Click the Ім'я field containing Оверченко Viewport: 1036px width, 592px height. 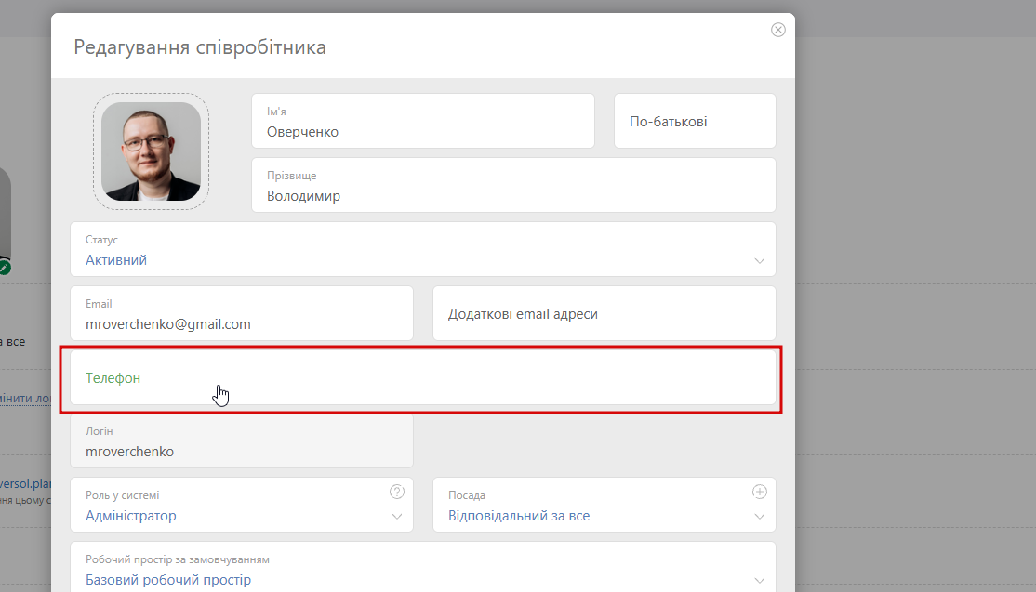pos(422,122)
